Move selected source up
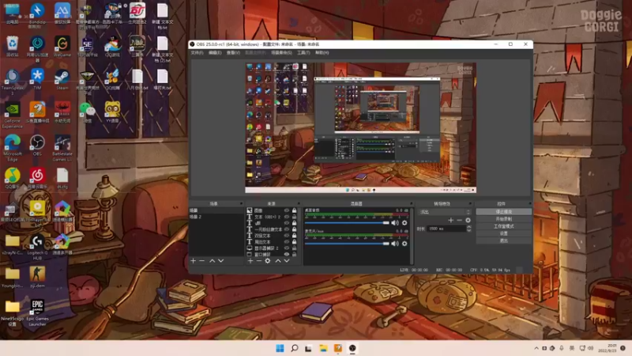 click(278, 261)
